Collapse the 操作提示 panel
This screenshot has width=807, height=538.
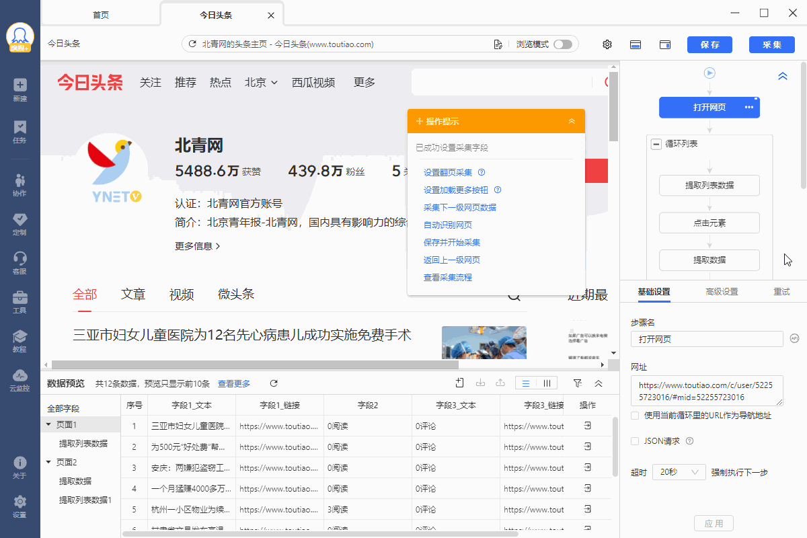click(x=572, y=121)
